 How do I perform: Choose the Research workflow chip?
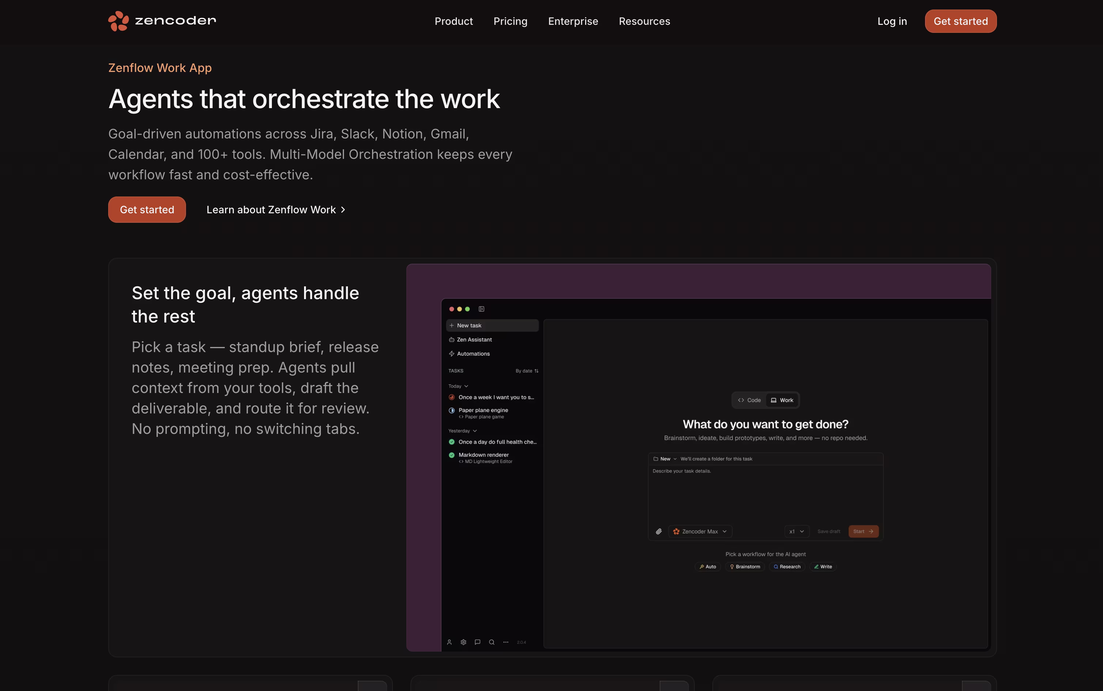786,567
